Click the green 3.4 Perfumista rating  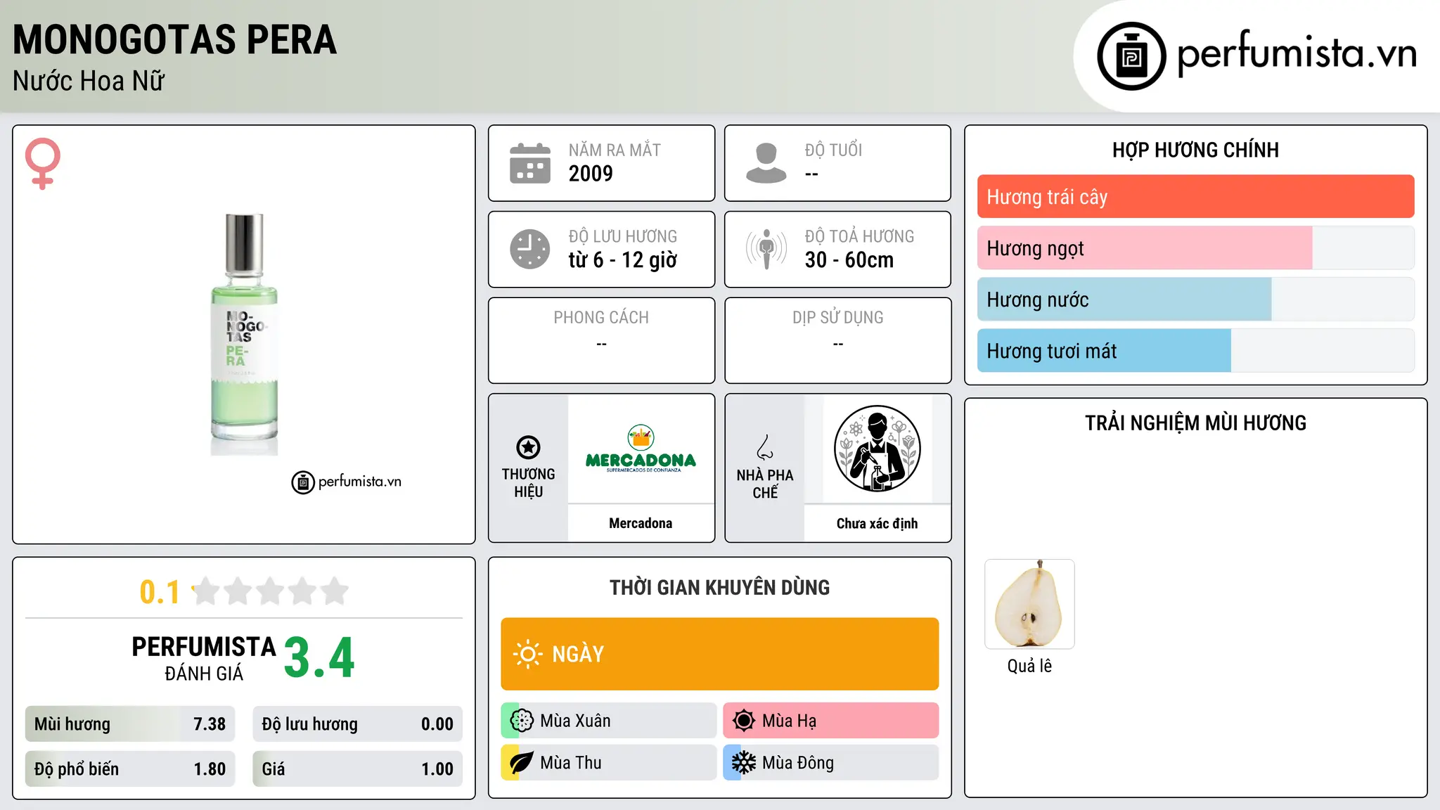click(319, 658)
